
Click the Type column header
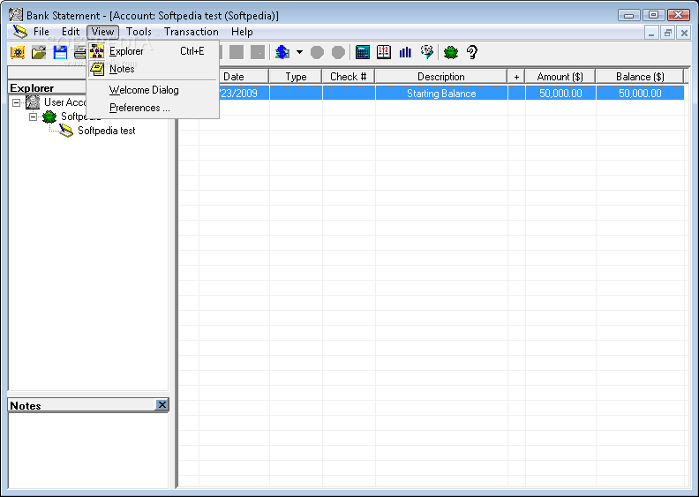[x=296, y=77]
